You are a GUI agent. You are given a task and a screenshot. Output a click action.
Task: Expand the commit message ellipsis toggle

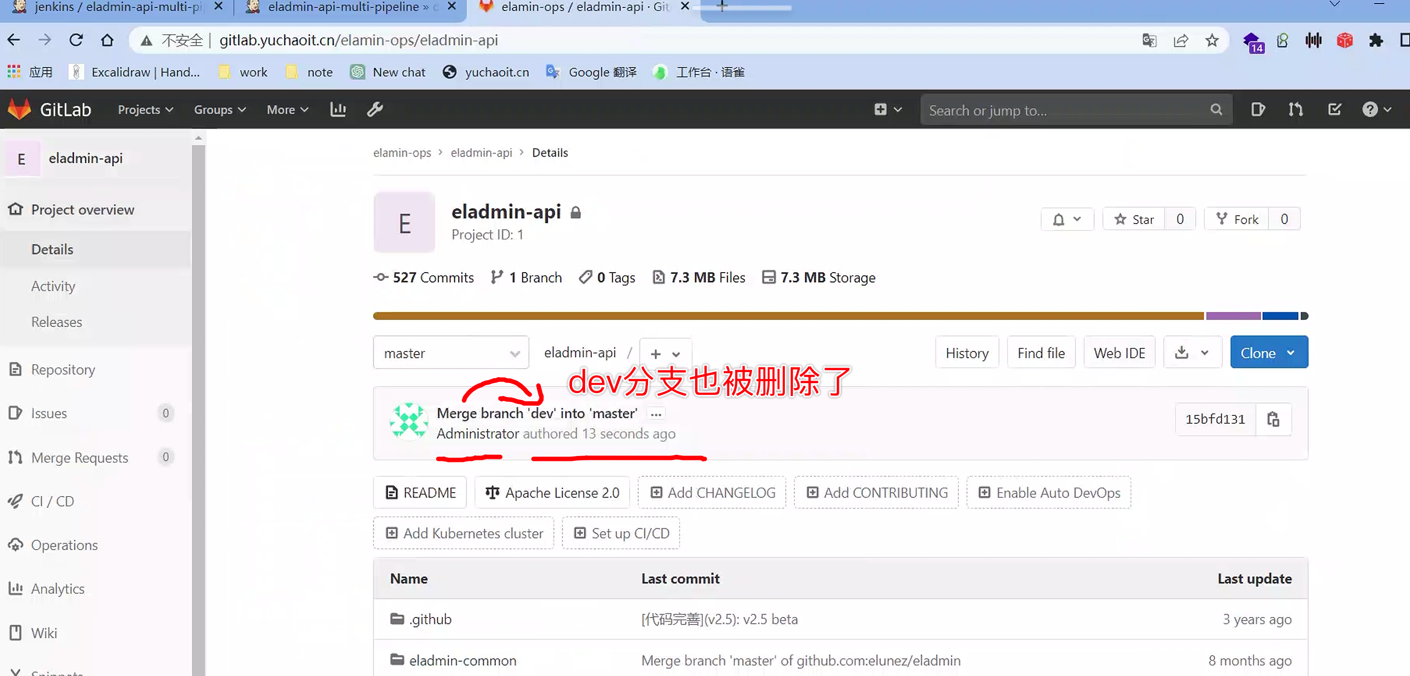click(x=656, y=414)
